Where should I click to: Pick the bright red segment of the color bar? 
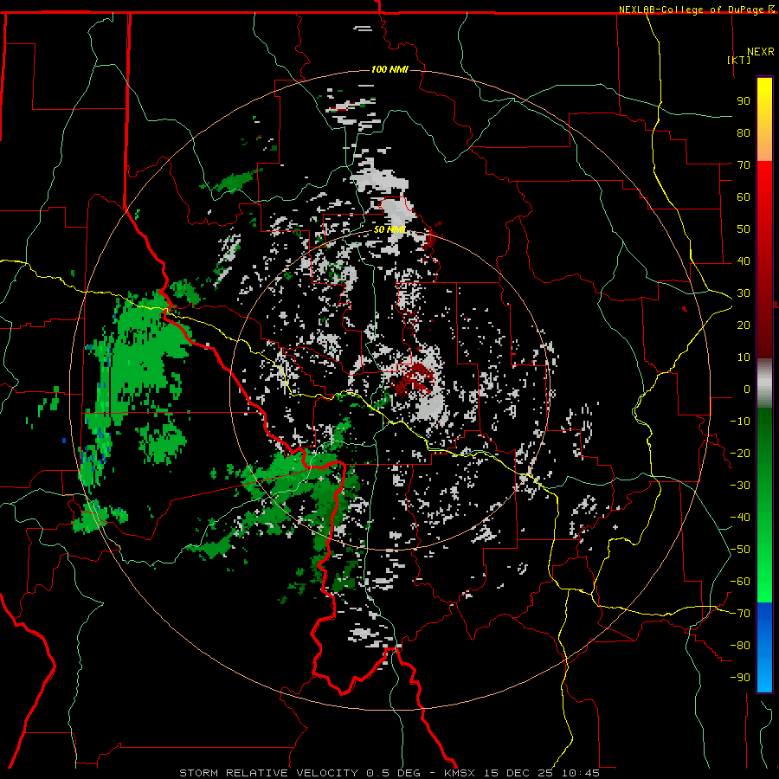point(764,182)
